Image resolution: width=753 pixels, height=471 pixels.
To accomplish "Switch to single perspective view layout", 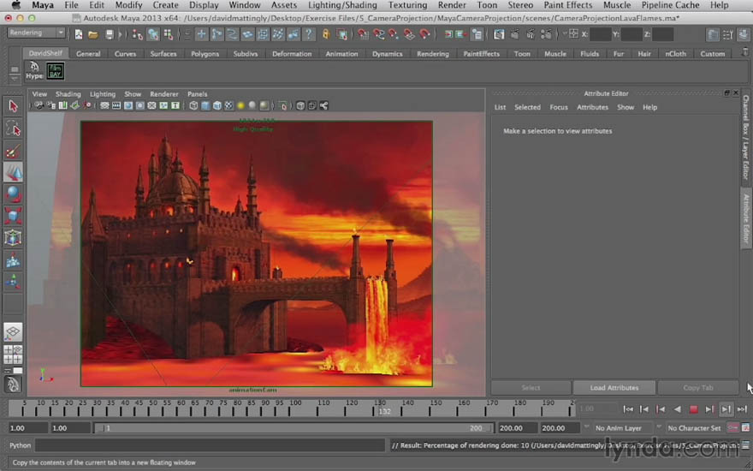I will (x=13, y=331).
